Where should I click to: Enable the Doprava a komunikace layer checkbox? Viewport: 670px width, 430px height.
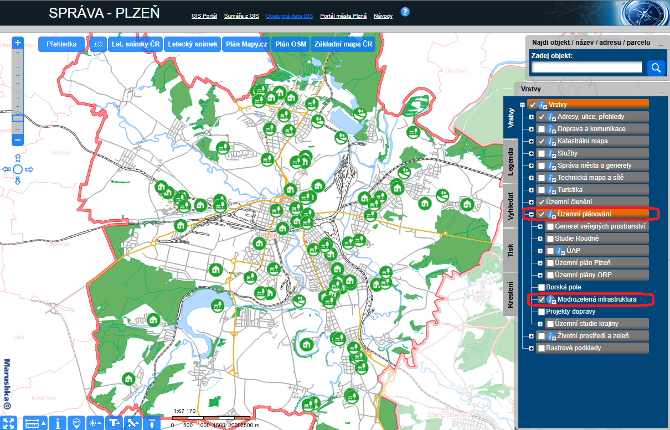[x=542, y=129]
